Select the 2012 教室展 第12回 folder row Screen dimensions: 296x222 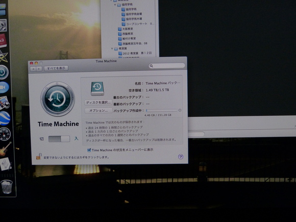[135, 54]
